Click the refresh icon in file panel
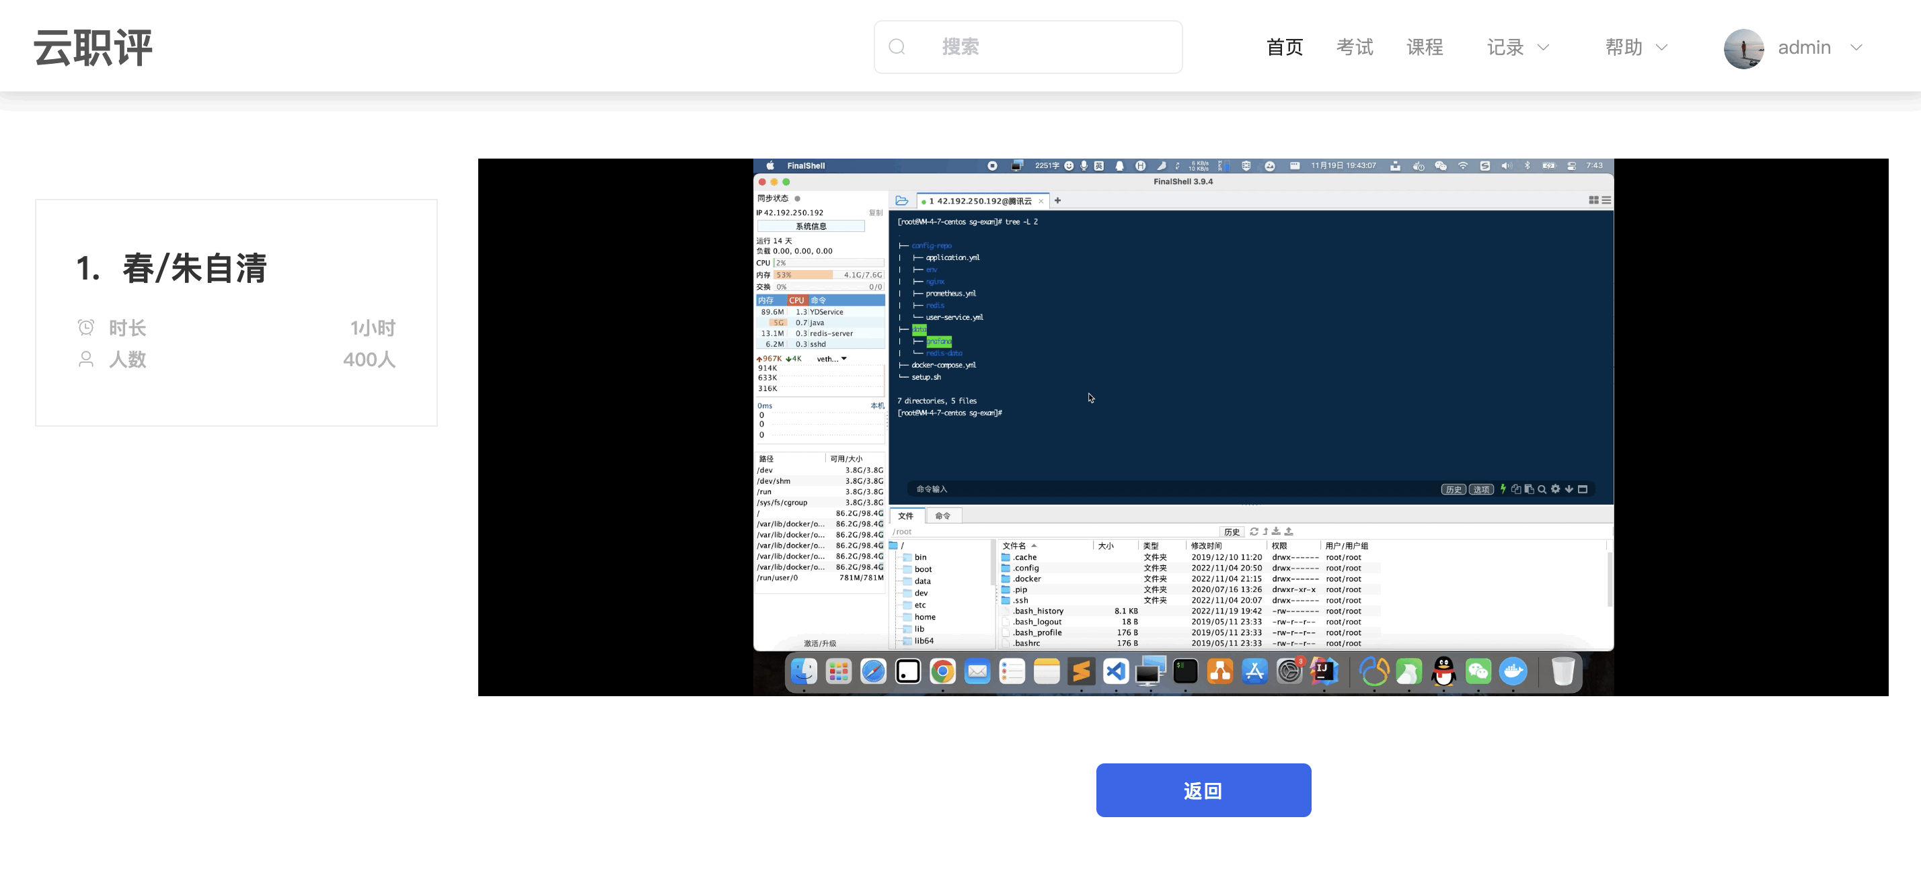This screenshot has height=883, width=1921. click(1254, 532)
